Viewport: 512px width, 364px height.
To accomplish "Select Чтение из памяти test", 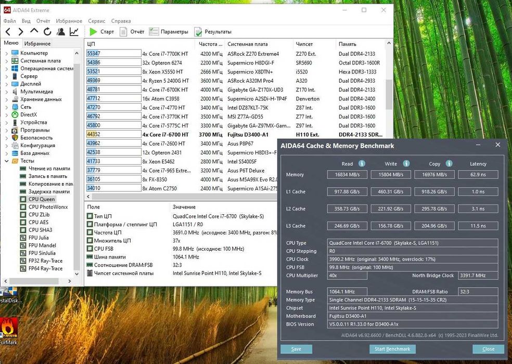I will pos(49,168).
